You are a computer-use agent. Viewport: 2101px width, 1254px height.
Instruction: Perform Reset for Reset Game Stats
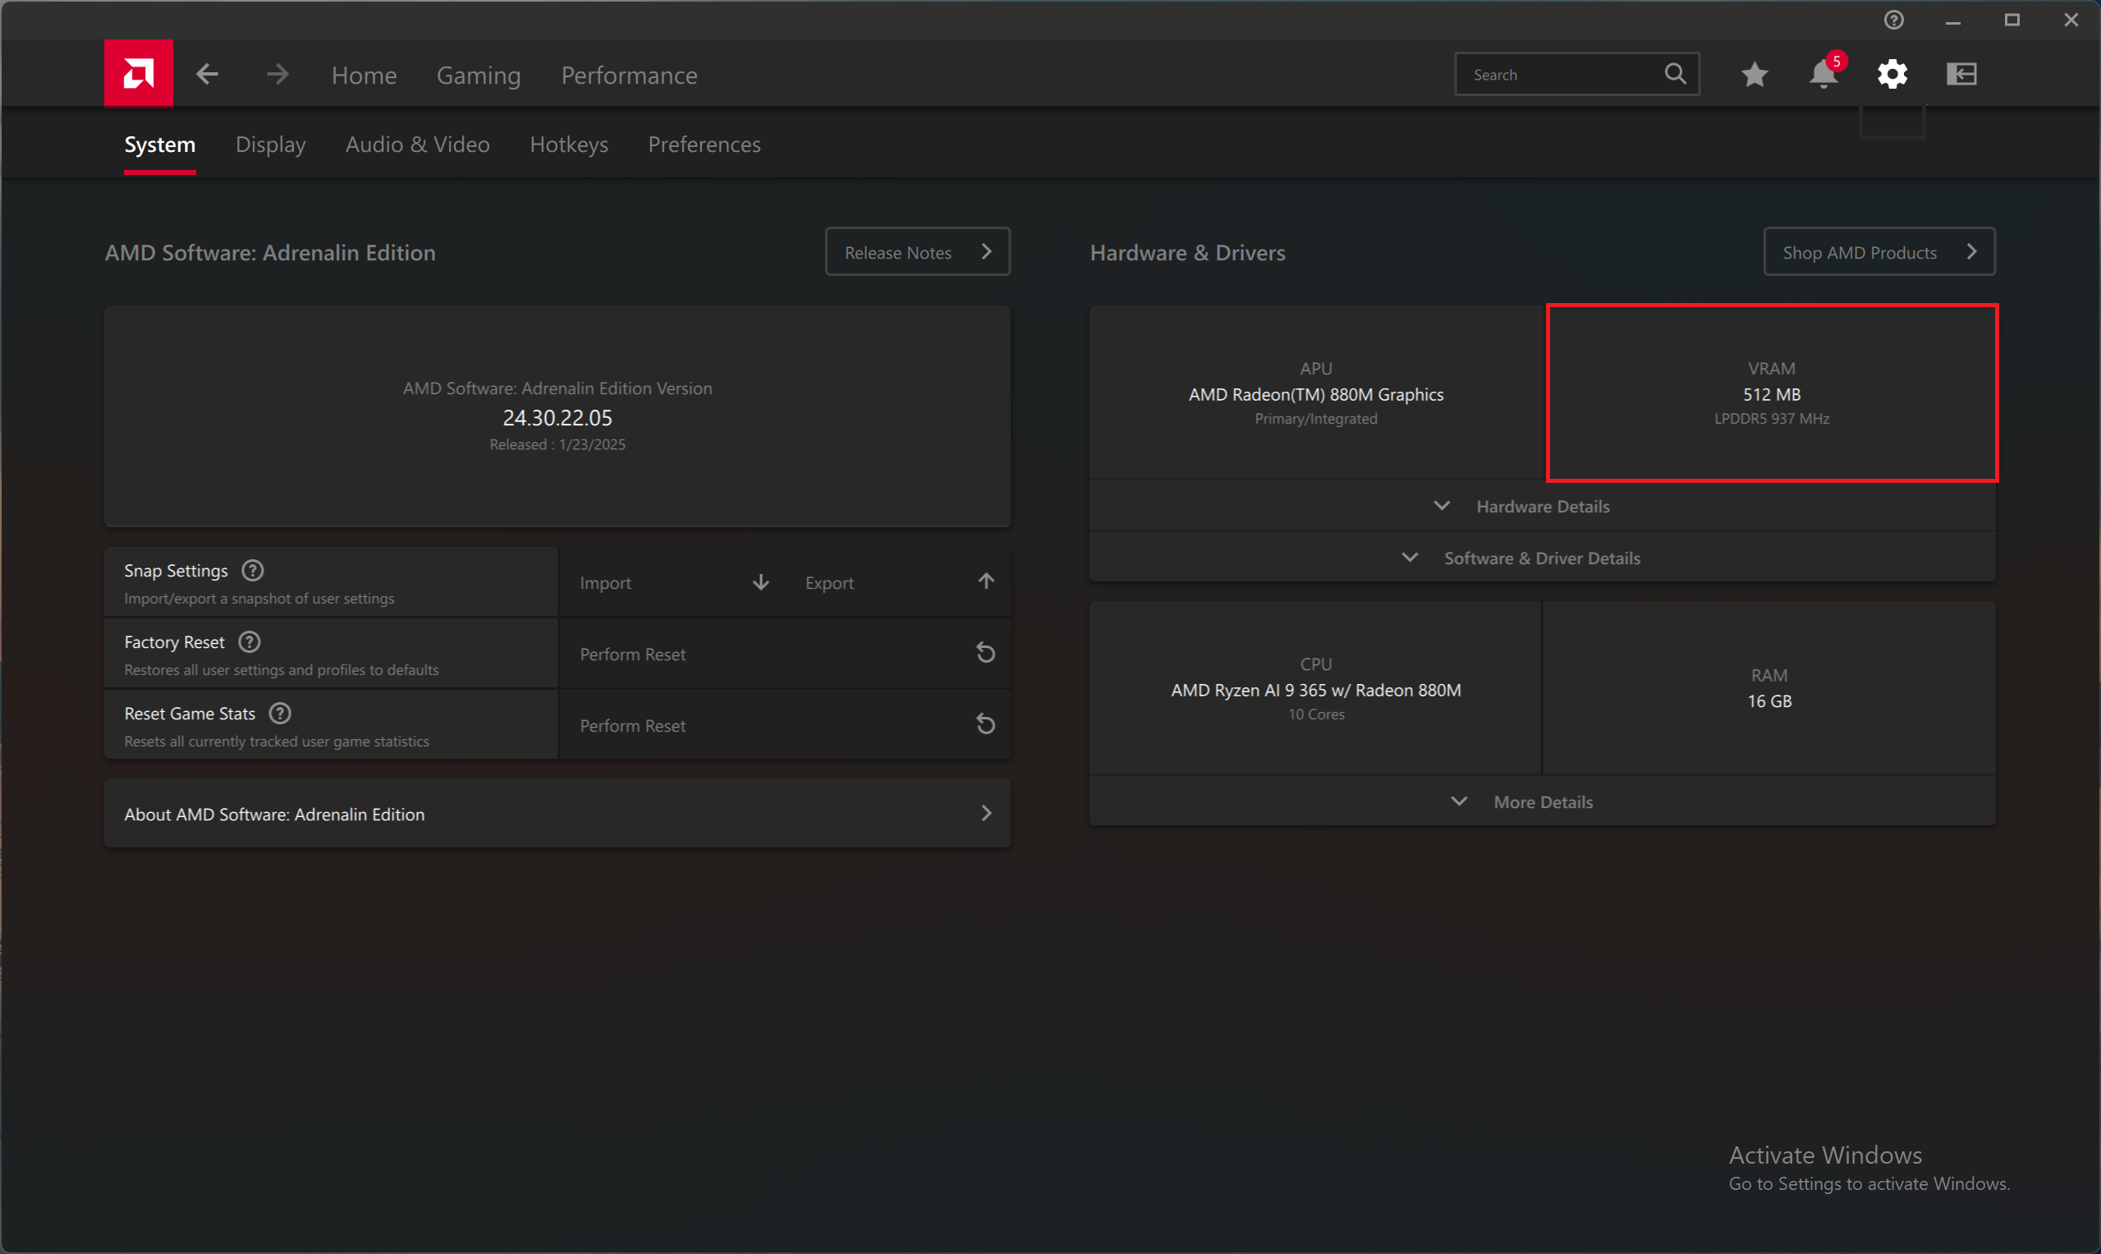pyautogui.click(x=785, y=725)
